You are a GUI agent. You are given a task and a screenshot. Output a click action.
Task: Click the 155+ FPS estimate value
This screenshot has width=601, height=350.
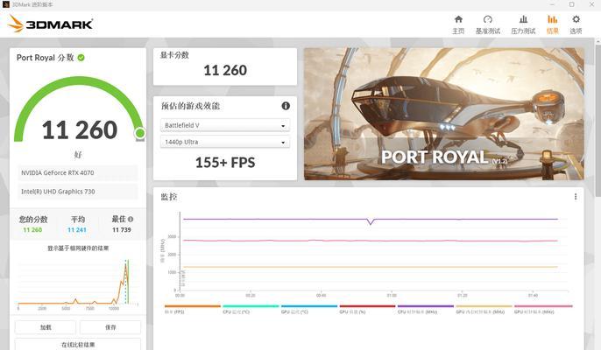(225, 163)
